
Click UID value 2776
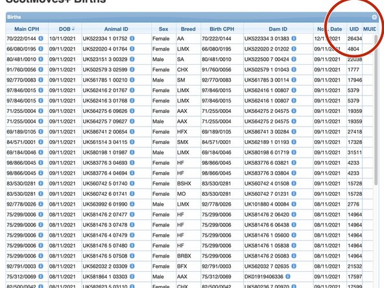353,204
